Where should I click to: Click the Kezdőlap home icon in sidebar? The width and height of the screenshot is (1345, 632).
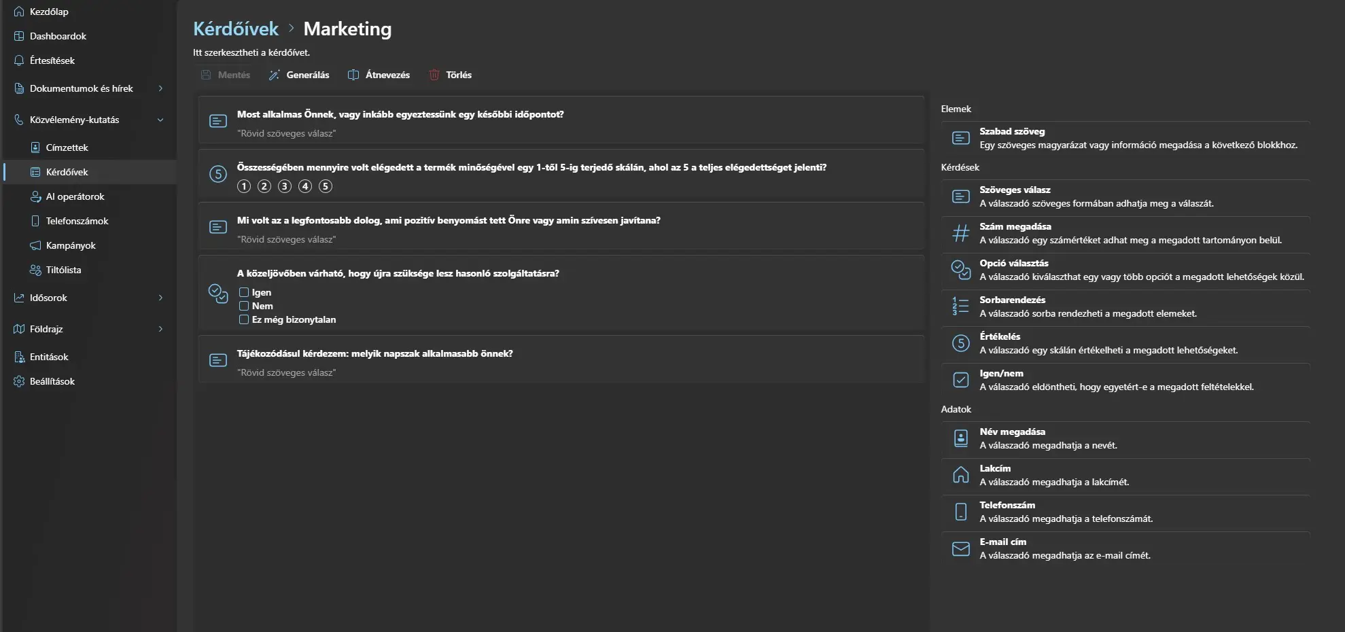point(19,12)
